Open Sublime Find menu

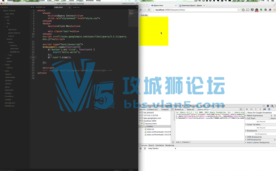coord(49,1)
